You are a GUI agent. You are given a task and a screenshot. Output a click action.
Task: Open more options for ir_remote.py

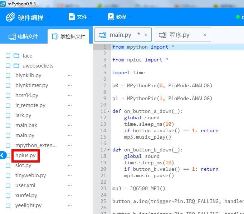pyautogui.click(x=70, y=106)
